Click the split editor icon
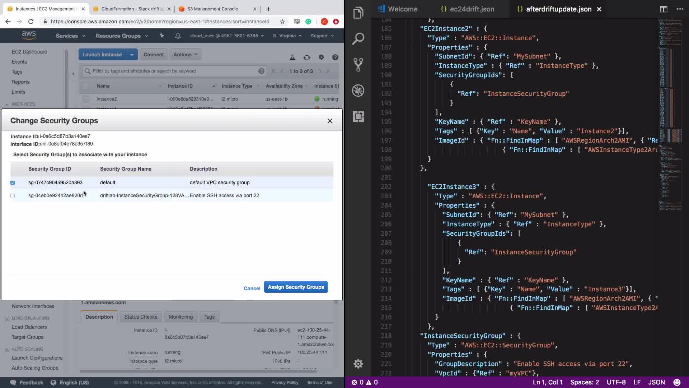The width and height of the screenshot is (689, 388). point(664,9)
